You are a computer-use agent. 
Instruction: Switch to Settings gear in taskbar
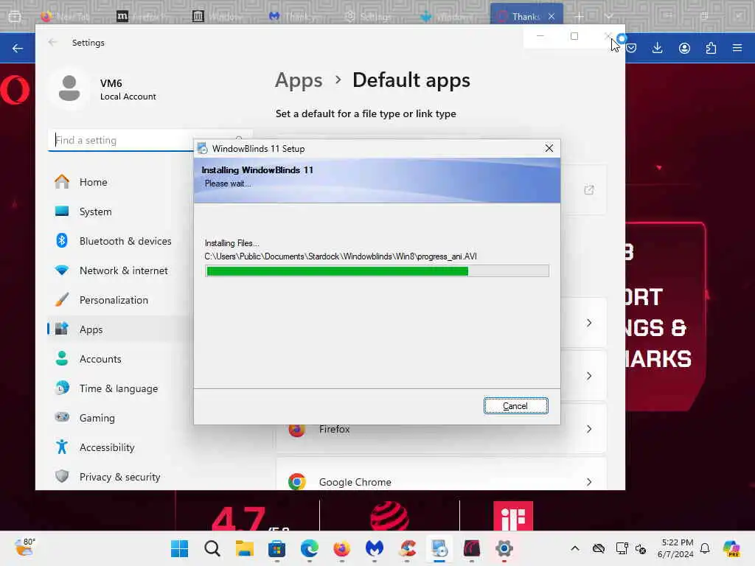point(504,548)
